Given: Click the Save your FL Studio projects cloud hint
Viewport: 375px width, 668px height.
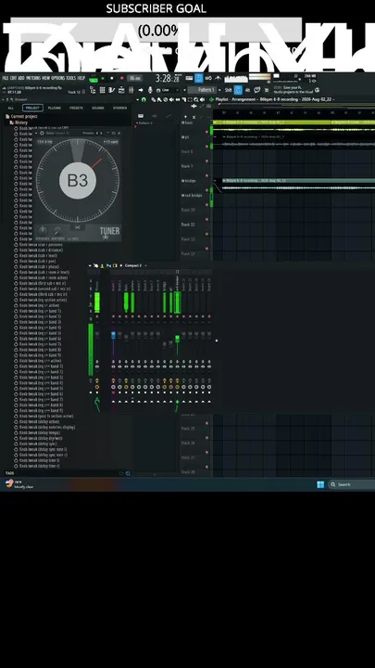Looking at the screenshot, I should point(297,89).
